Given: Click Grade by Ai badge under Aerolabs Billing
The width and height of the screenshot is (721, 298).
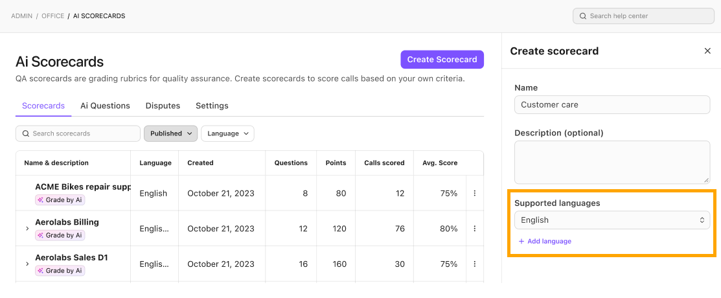Looking at the screenshot, I should [x=60, y=235].
